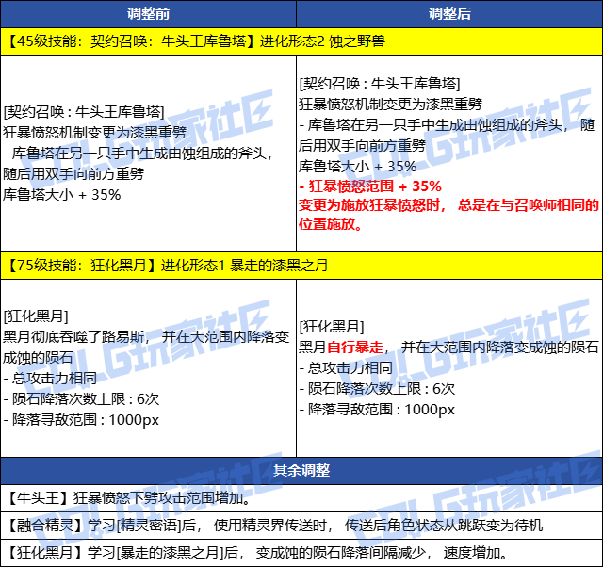This screenshot has height=567, width=603.
Task: Click the red text 狂暴愤怒范围 + 35%
Action: (370, 186)
